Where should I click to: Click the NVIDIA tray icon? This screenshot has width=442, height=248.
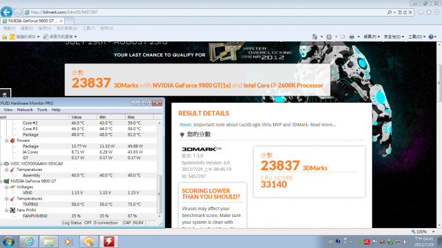pos(359,242)
